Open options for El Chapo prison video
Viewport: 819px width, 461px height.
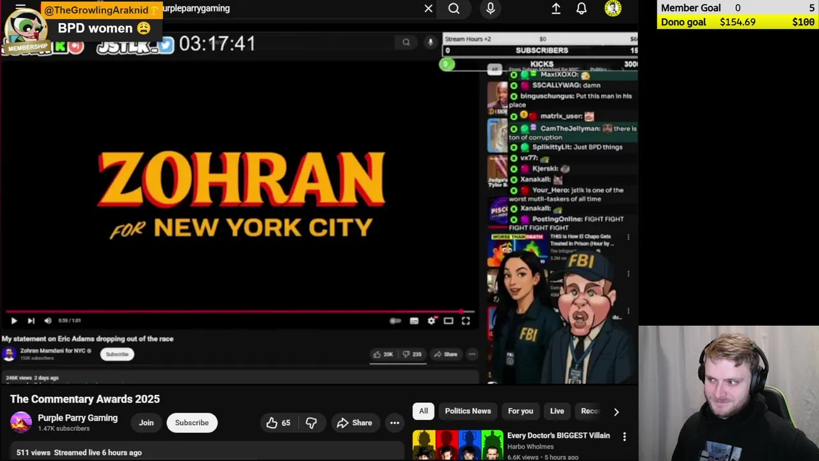[x=628, y=238]
